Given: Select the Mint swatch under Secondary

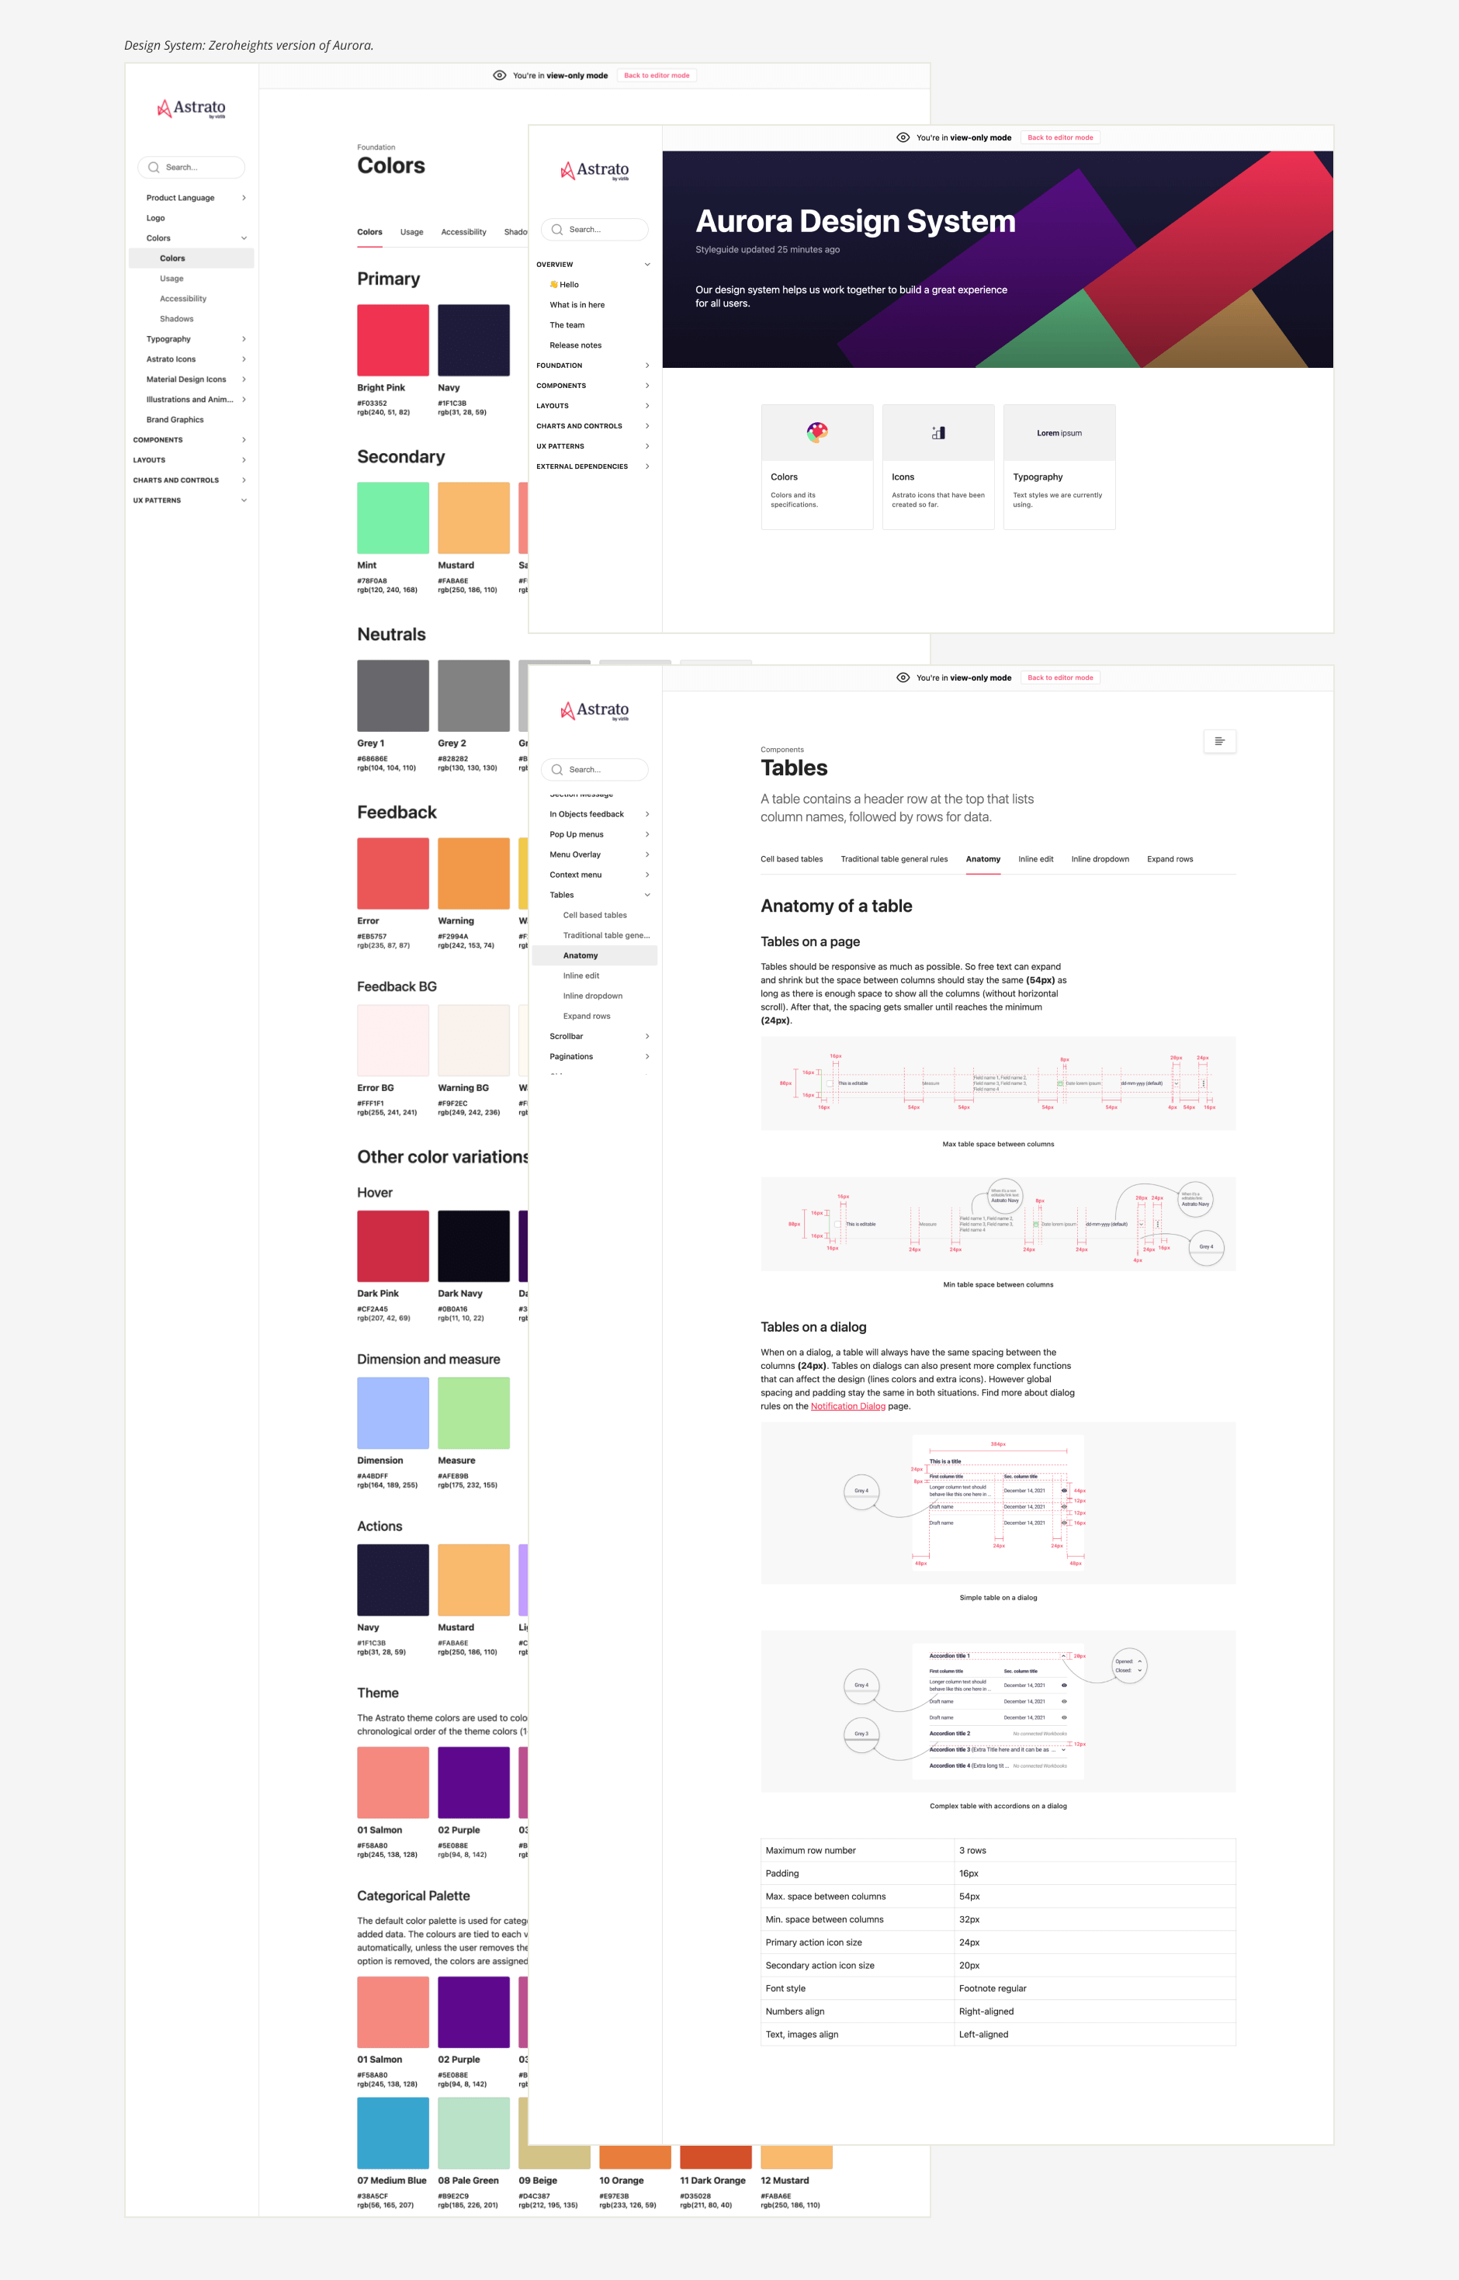Looking at the screenshot, I should [x=393, y=518].
